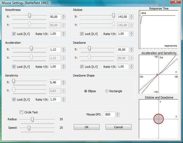The height and width of the screenshot is (143, 183).
Task: Increase Acceleration Ratio Y/X with up arrow
Action: point(63,65)
